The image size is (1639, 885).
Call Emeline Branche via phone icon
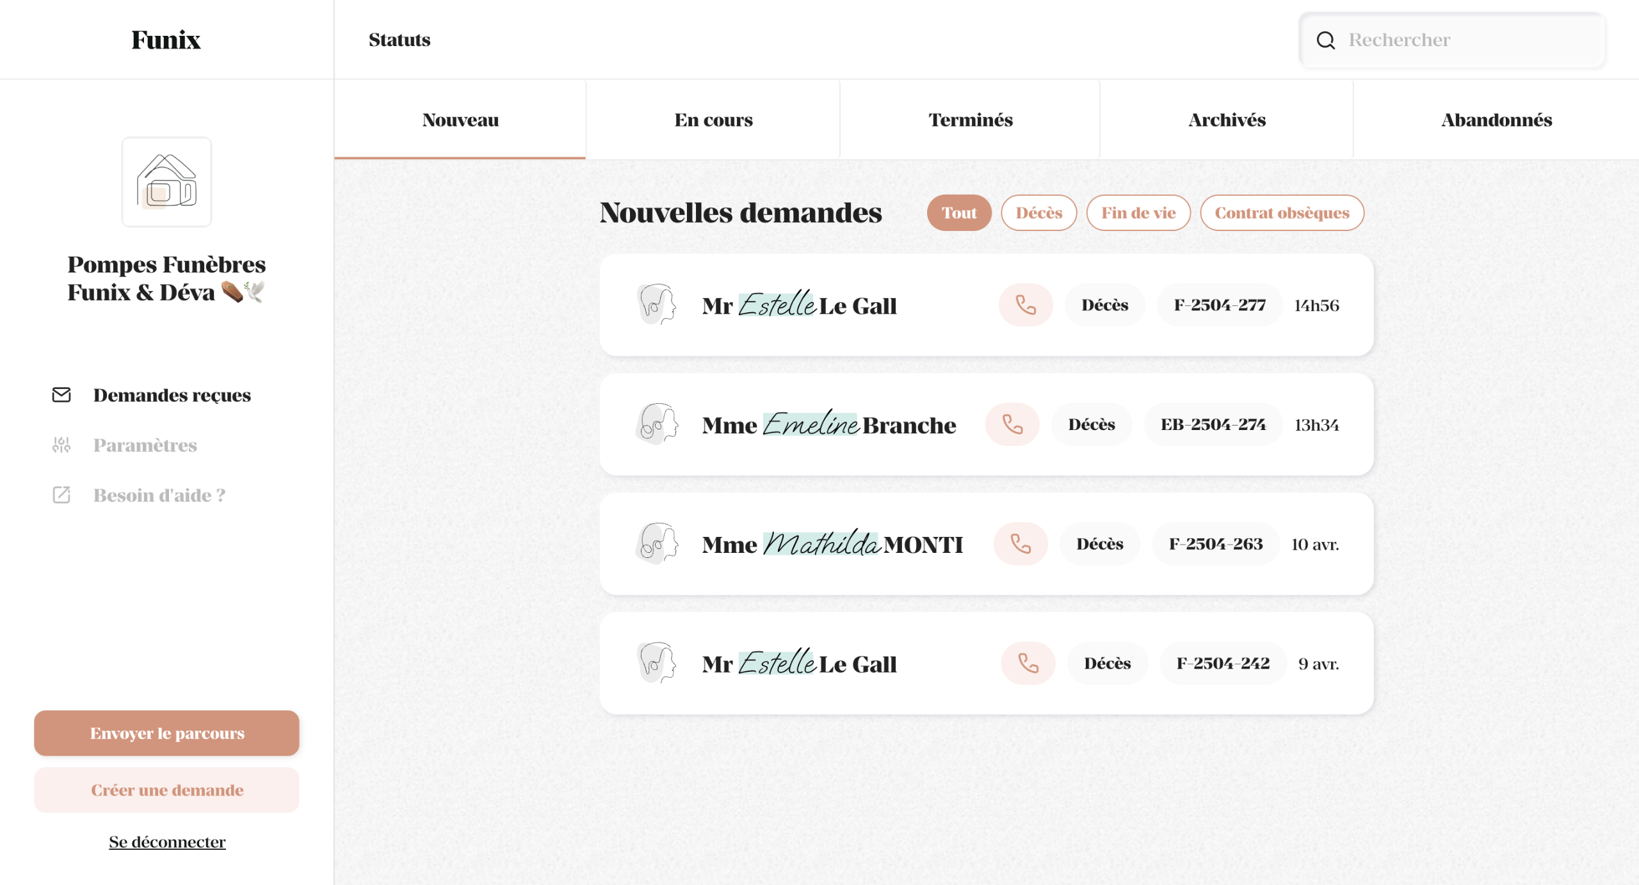pyautogui.click(x=1012, y=424)
